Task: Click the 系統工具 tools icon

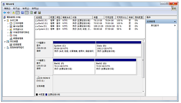Action: 8,20
